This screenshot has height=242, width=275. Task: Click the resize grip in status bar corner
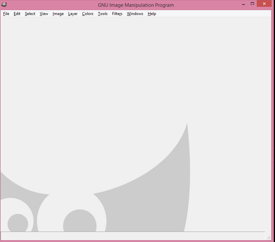click(269, 237)
